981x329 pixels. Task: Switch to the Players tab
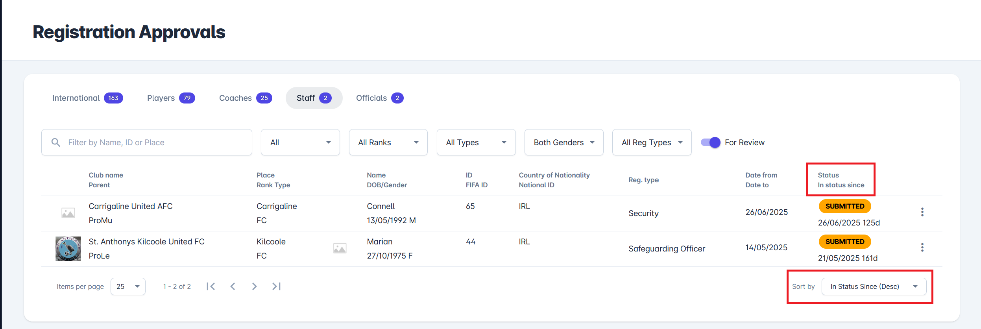[170, 98]
